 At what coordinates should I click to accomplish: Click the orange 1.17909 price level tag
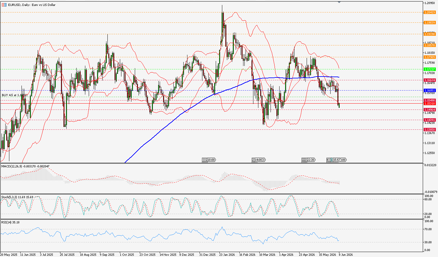(x=429, y=57)
